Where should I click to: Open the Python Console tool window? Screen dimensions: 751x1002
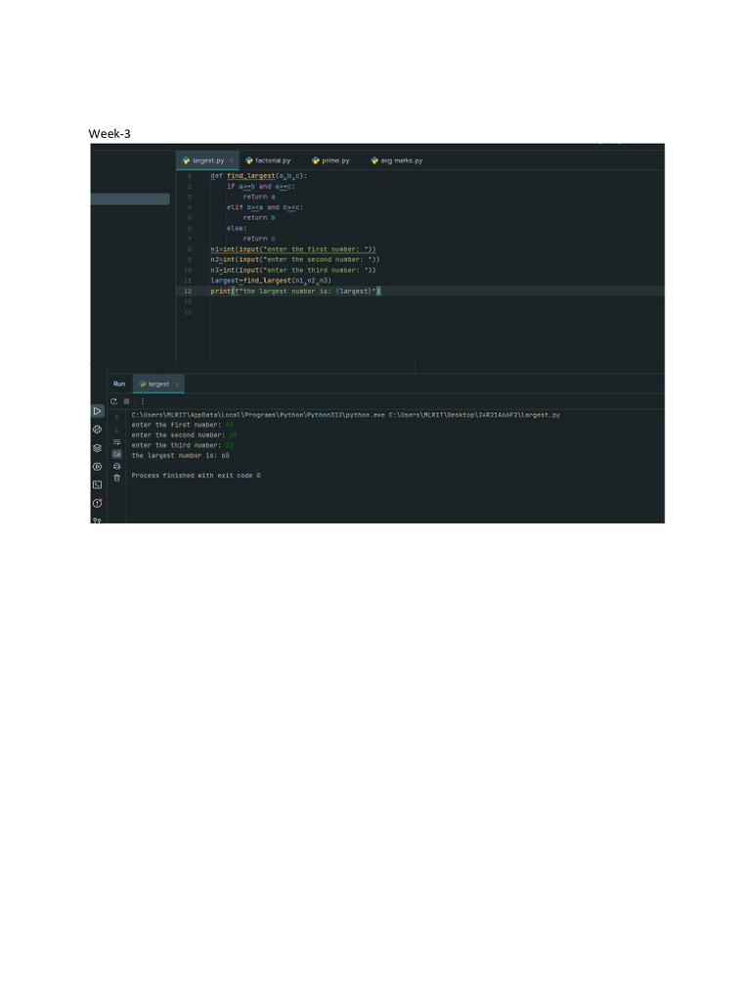pyautogui.click(x=97, y=430)
